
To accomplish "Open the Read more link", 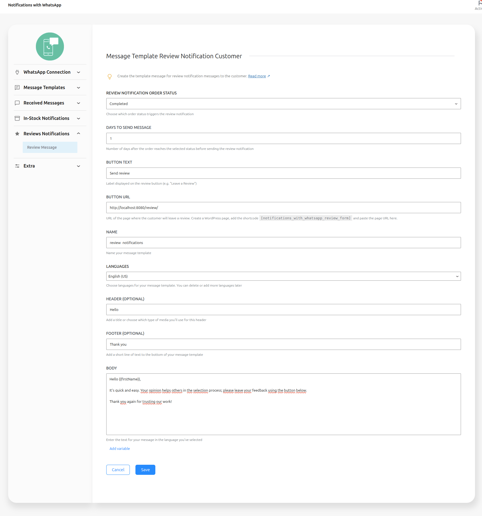I will pos(257,76).
